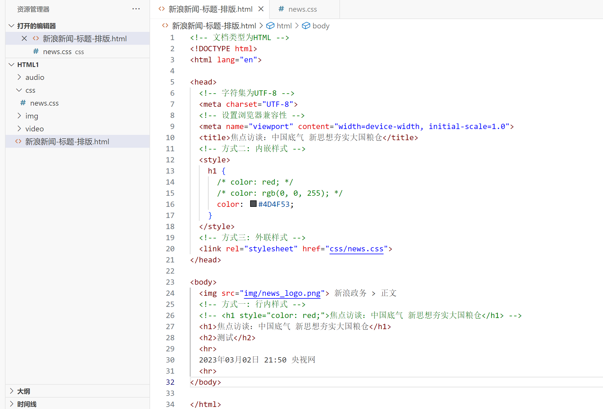Close 新浪新闻-标题-排版.html in open editors list
Image resolution: width=603 pixels, height=409 pixels.
(24, 38)
